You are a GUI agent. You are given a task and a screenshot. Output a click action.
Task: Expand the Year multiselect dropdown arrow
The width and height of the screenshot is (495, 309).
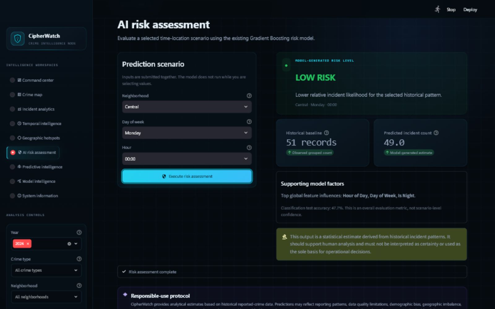76,243
